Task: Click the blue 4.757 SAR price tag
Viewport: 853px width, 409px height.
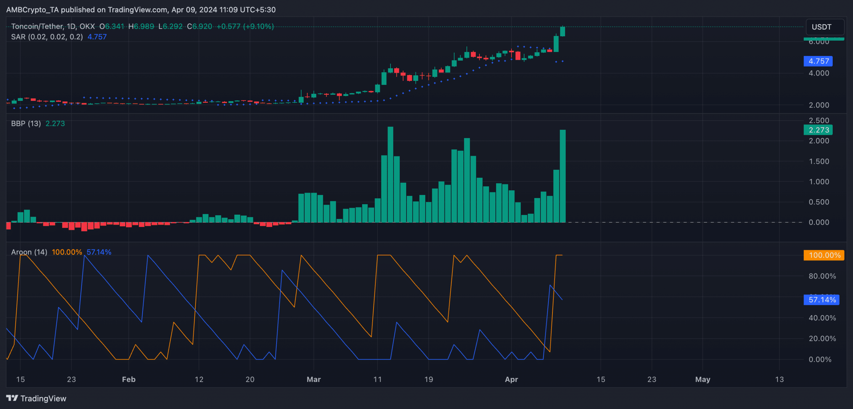Action: click(x=818, y=61)
